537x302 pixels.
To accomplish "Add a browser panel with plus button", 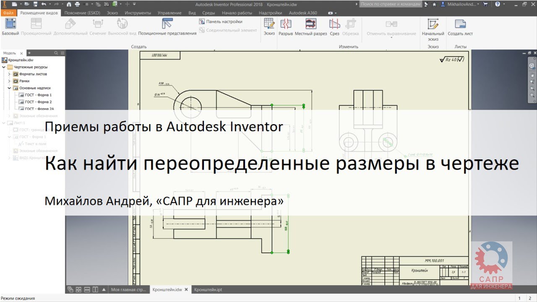I will coord(29,53).
